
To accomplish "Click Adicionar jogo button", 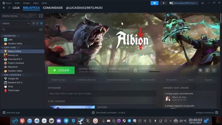I will click(x=11, y=112).
